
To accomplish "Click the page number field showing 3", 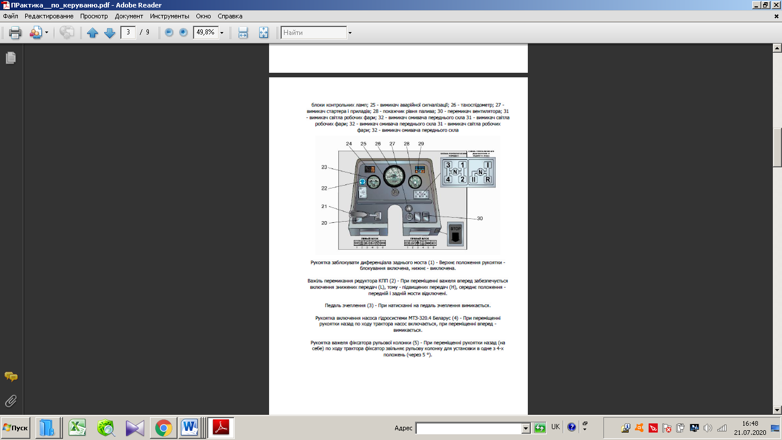I will tap(128, 32).
